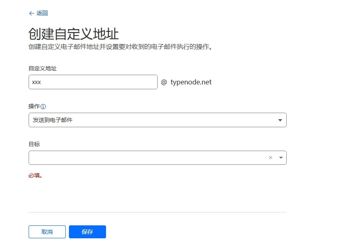Click the @ symbol before the domain
This screenshot has height=250, width=356.
pyautogui.click(x=164, y=82)
